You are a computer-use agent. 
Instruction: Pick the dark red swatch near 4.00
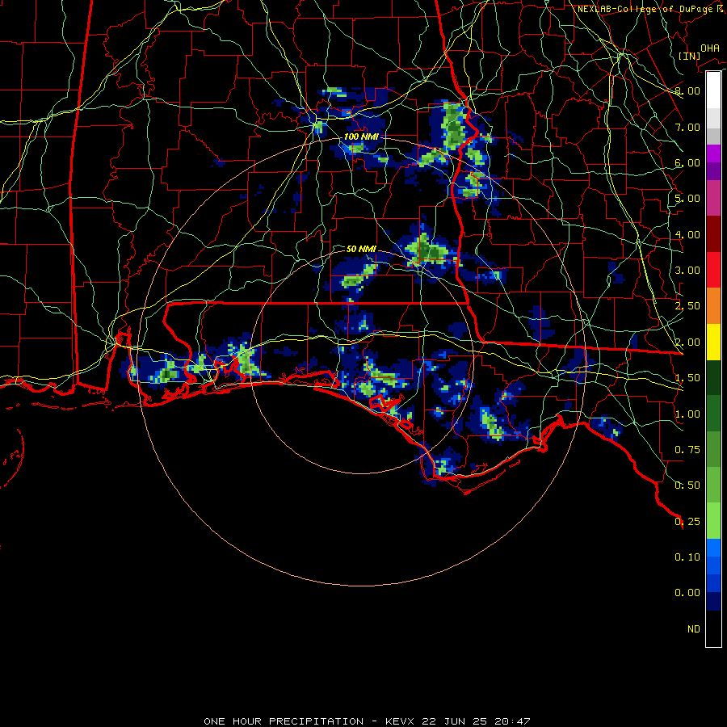713,234
